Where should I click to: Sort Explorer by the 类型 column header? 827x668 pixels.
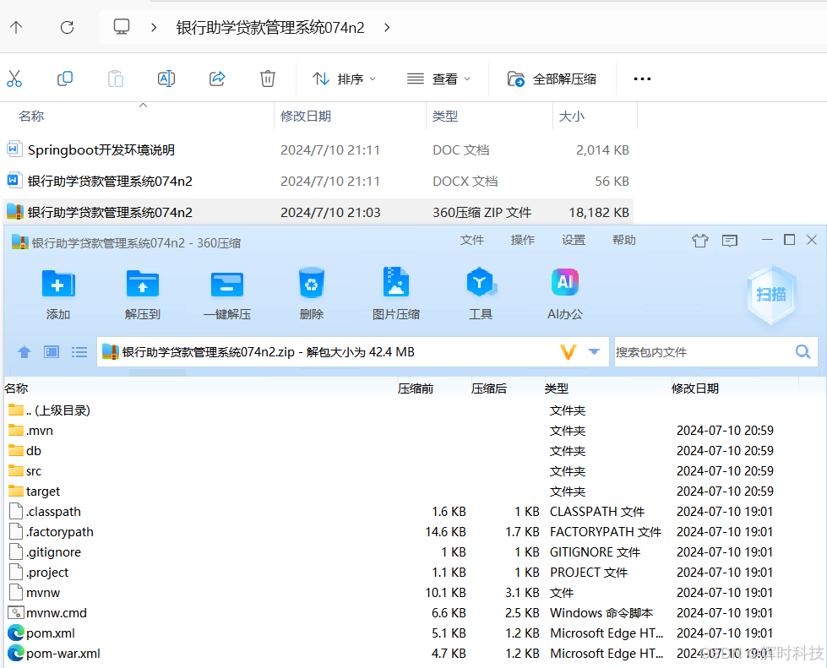click(444, 116)
